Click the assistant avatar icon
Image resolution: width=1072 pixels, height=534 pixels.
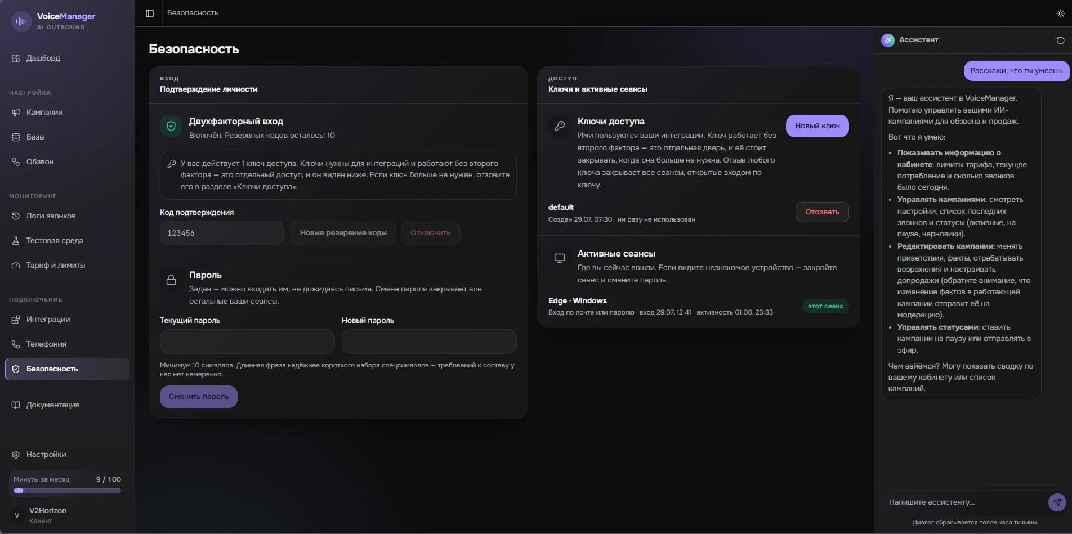[x=888, y=40]
